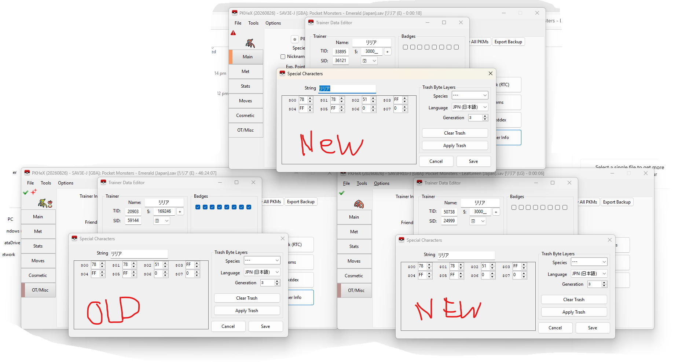Image resolution: width=682 pixels, height=362 pixels.
Task: Open Language dropdown in LeafGreen Special Characters dialog
Action: click(589, 274)
